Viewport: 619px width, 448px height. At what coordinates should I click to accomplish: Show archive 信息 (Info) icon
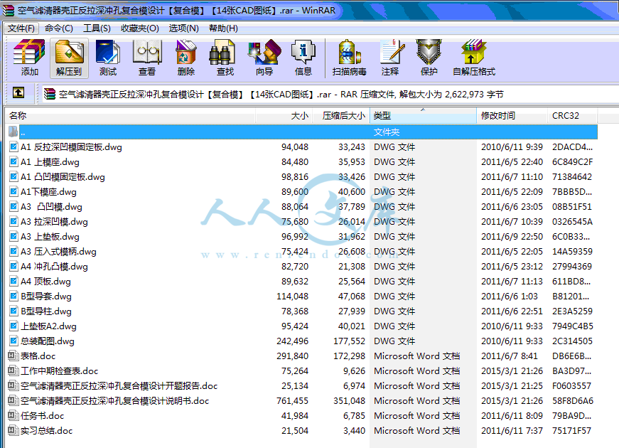(x=303, y=58)
